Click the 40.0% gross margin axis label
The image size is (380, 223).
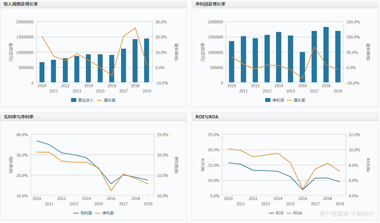tap(22, 135)
